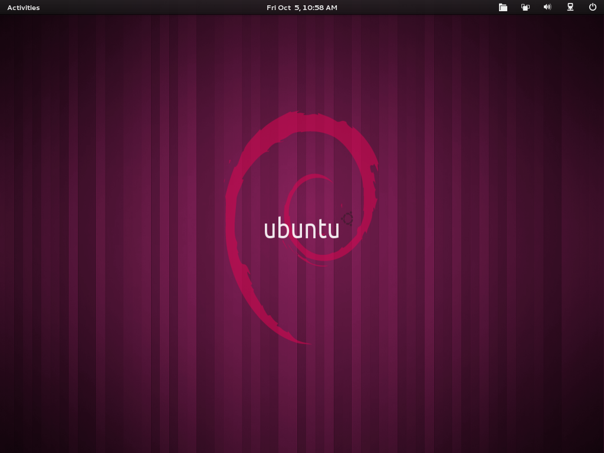
Task: Open the clock showing Fri Oct 5, 10:58 AM
Action: (x=302, y=8)
